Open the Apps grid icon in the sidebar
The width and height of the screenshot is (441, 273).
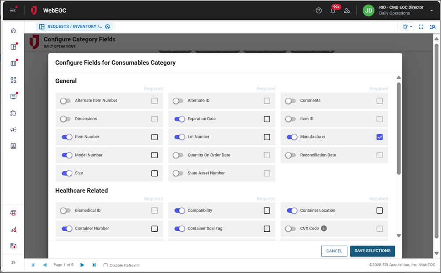tap(13, 80)
